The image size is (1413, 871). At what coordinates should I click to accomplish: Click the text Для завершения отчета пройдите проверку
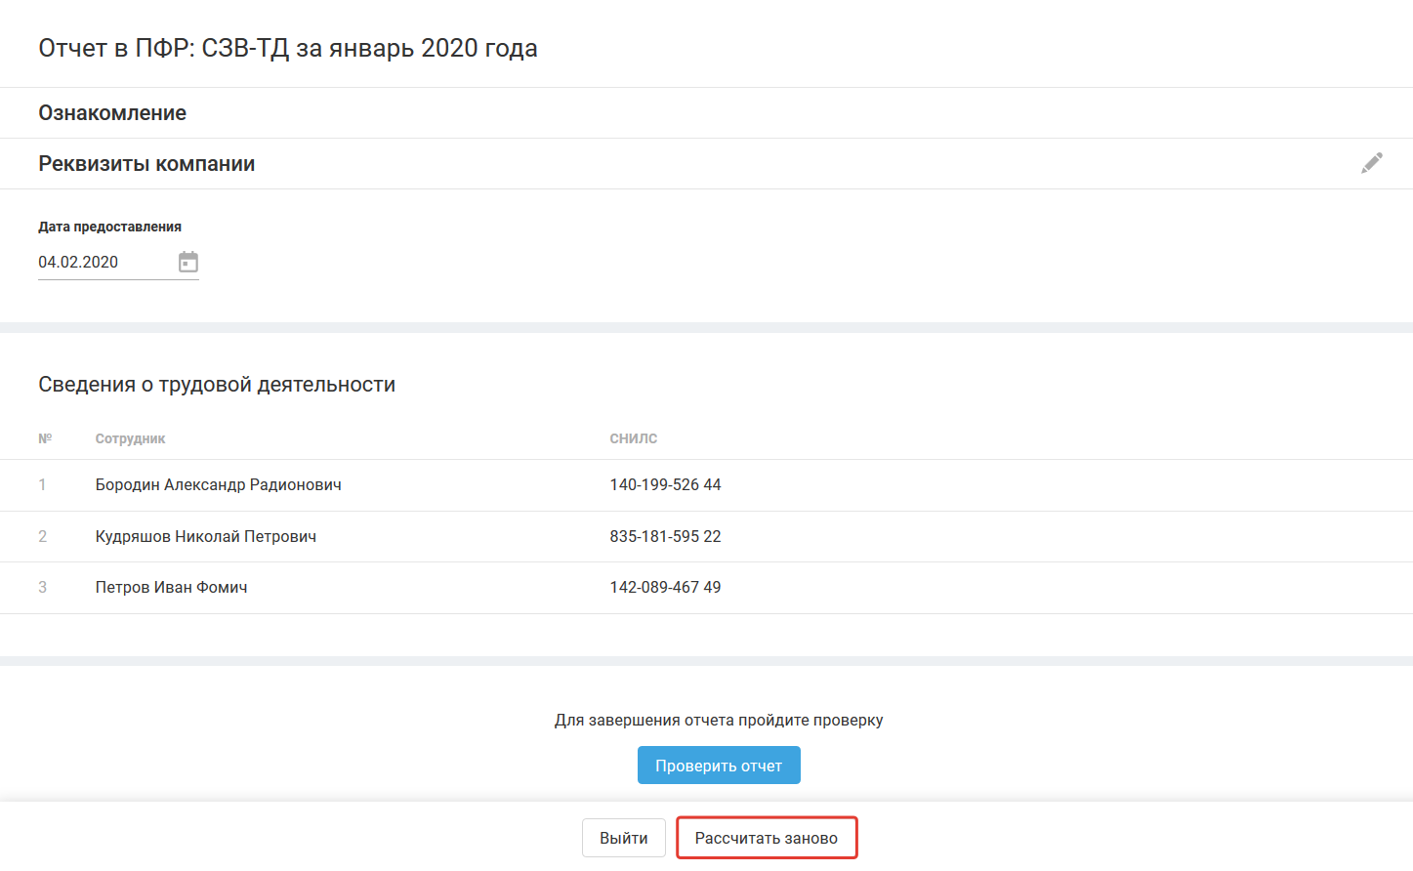click(719, 721)
